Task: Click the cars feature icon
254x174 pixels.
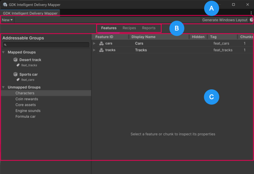Action: tap(102, 43)
